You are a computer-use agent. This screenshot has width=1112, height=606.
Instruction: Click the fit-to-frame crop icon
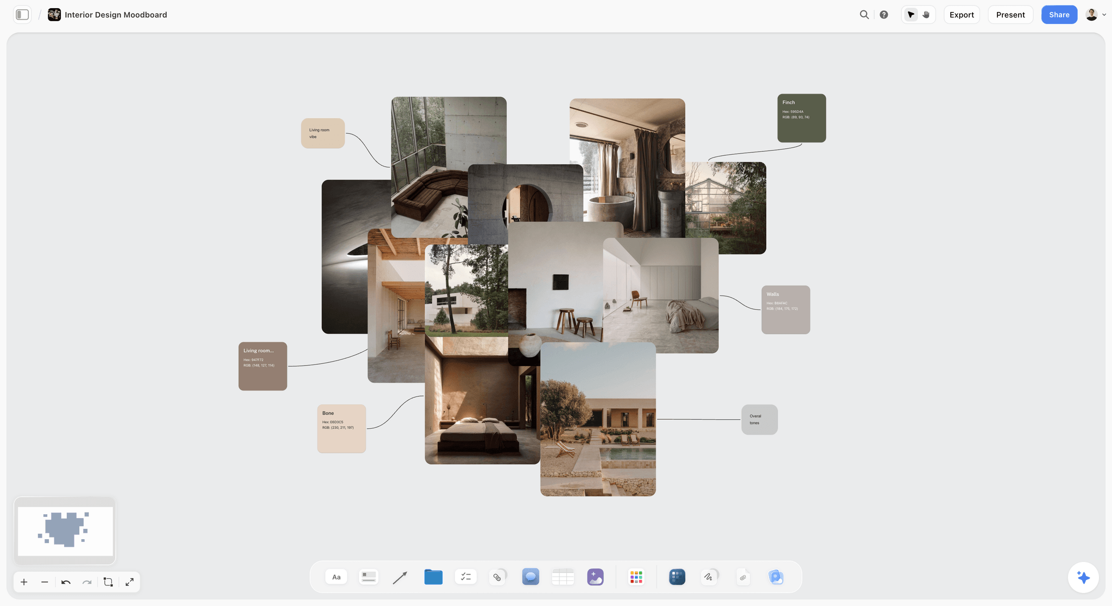tap(108, 582)
